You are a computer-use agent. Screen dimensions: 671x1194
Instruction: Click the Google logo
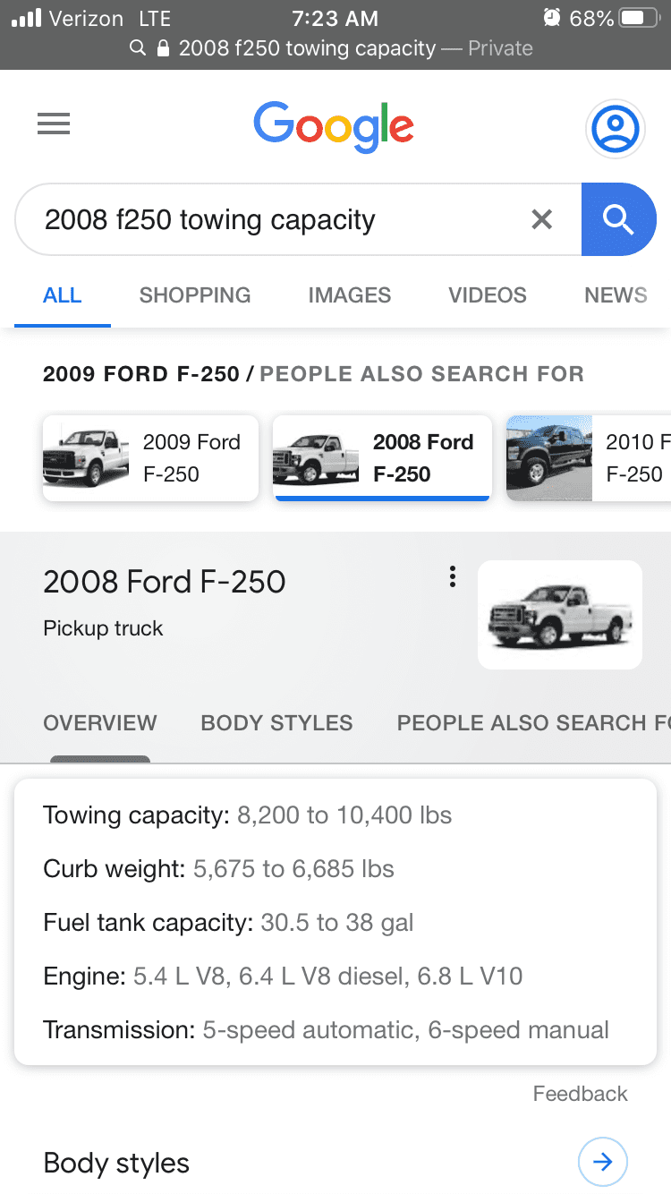(334, 127)
